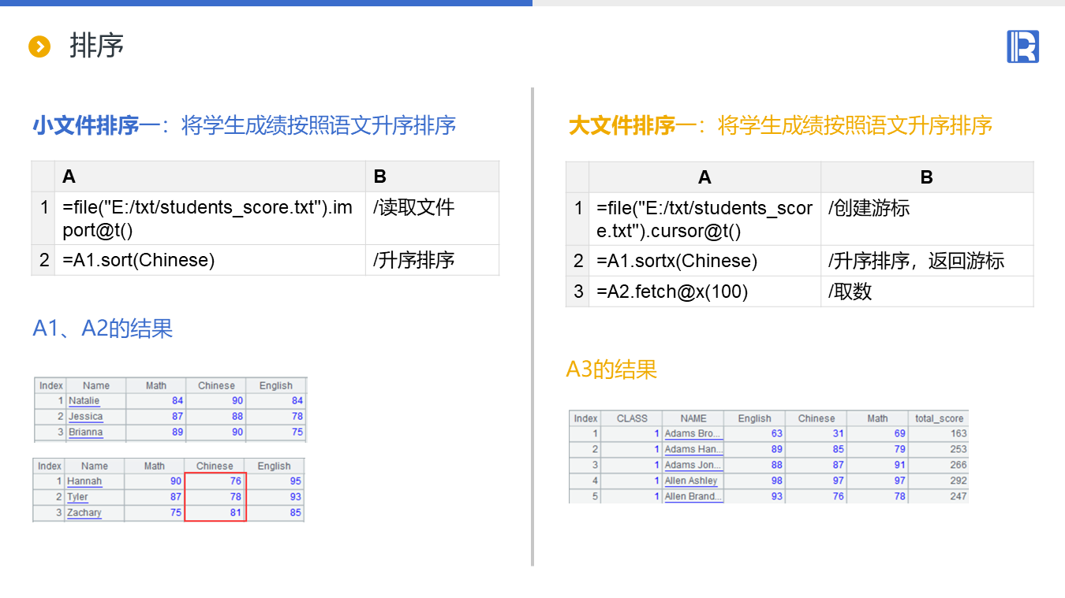The height and width of the screenshot is (598, 1065).
Task: Open the Tyler name link
Action: point(77,497)
